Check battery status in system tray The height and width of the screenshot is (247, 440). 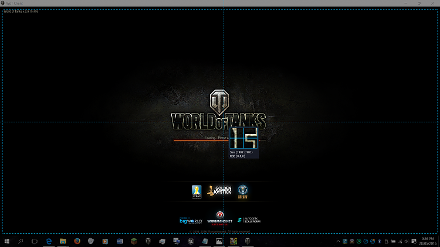point(393,241)
